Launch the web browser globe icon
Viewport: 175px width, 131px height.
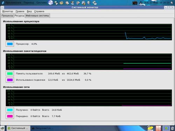click(51, 2)
